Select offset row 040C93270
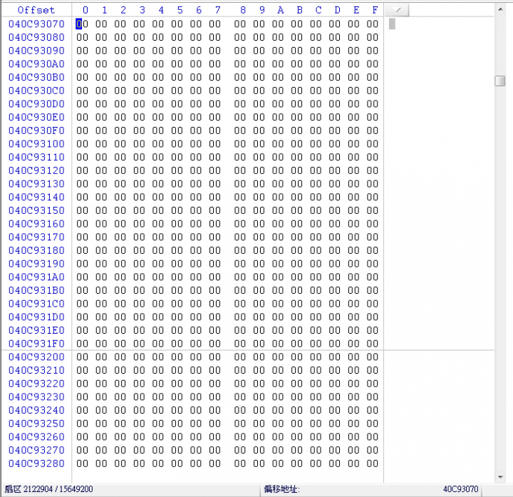The width and height of the screenshot is (513, 497). tap(36, 450)
